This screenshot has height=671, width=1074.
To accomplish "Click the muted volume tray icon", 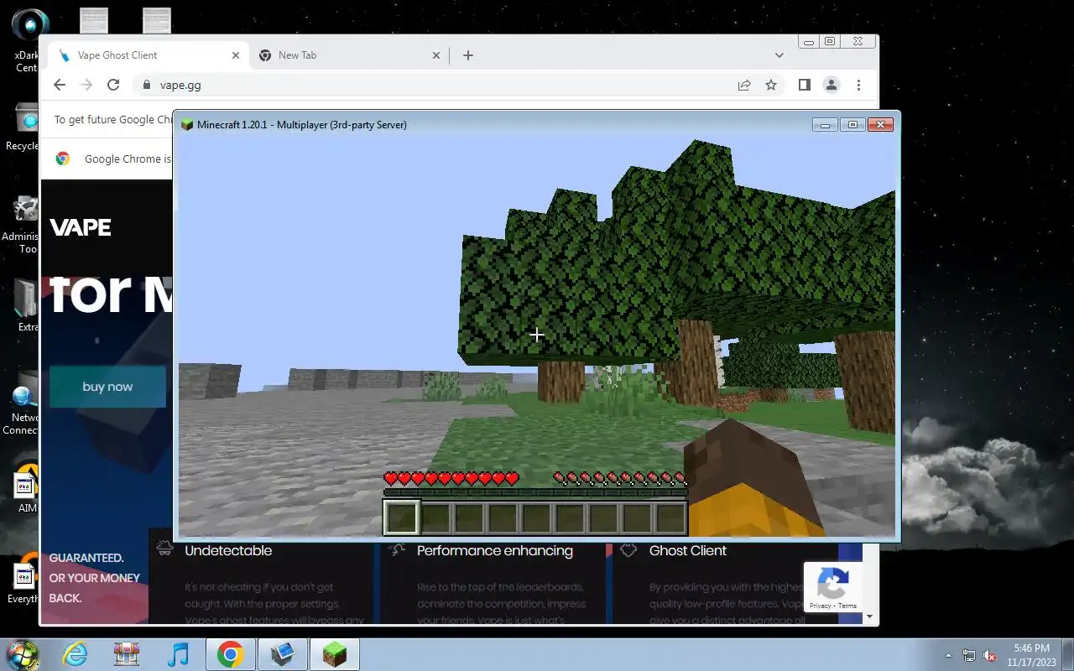I will [990, 655].
